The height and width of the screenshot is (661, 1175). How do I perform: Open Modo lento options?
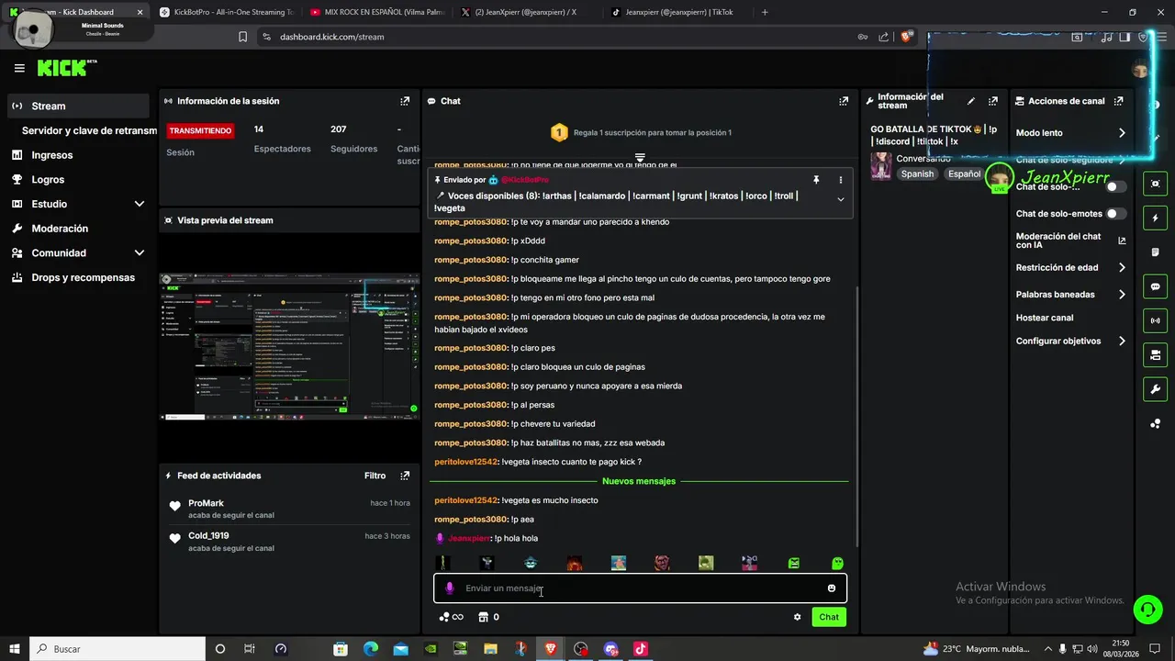[x=1070, y=133]
